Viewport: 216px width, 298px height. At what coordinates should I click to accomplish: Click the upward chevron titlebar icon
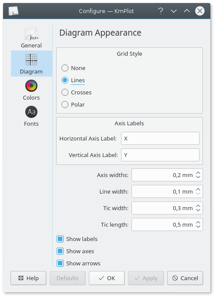click(x=187, y=11)
